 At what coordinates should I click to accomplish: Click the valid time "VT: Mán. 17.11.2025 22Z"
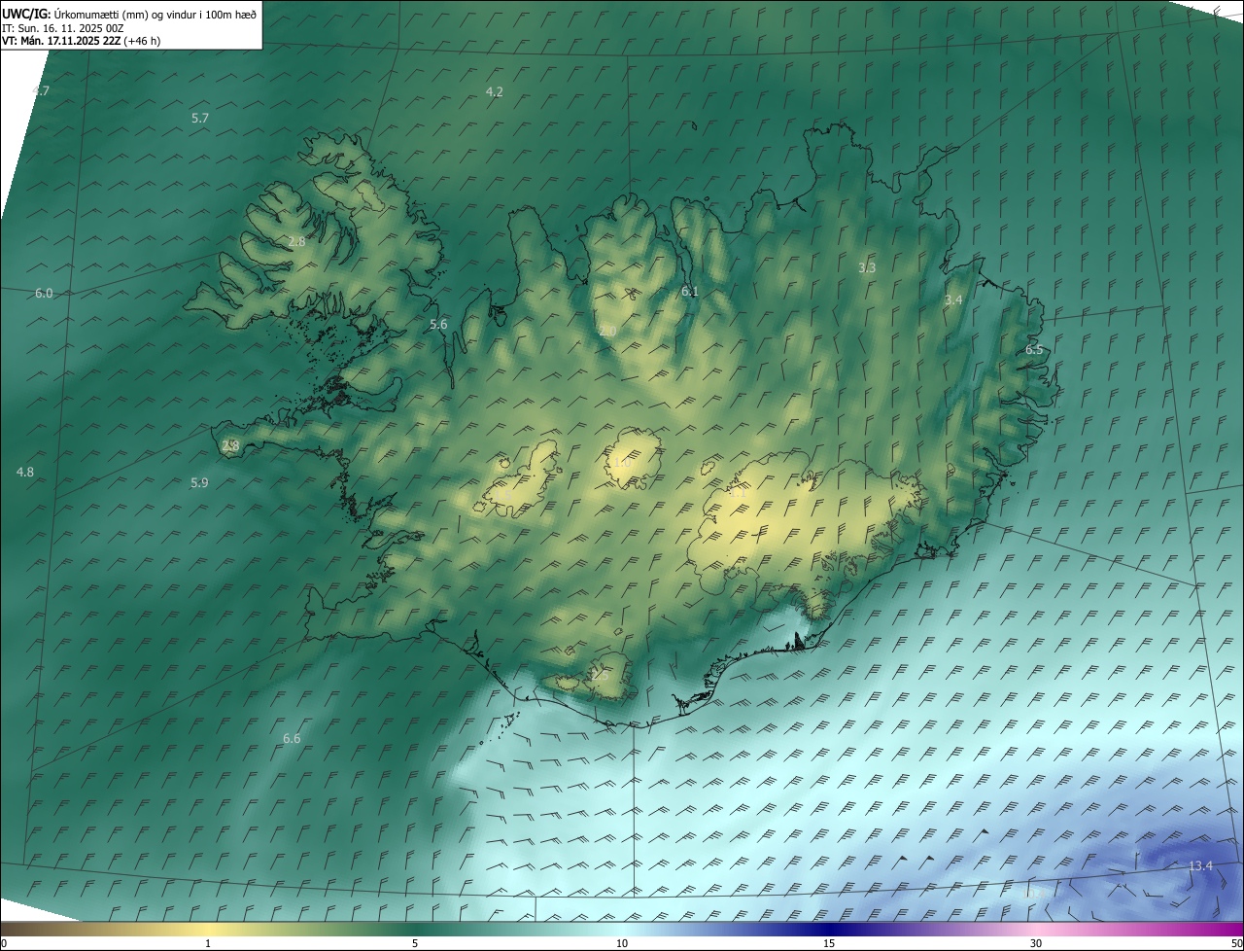(x=61, y=41)
